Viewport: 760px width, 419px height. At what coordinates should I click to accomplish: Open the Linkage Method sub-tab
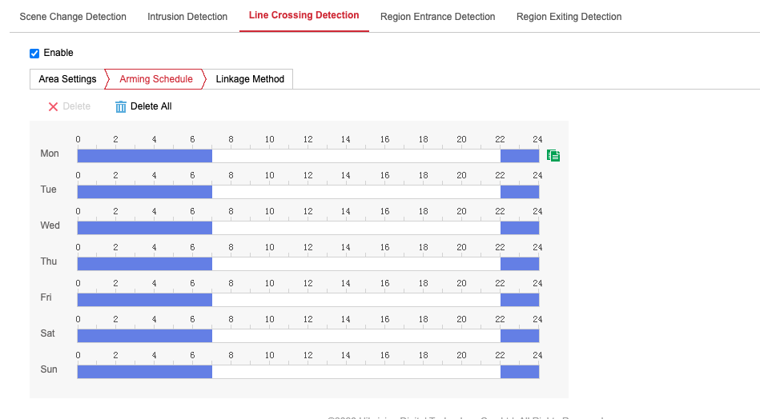250,79
